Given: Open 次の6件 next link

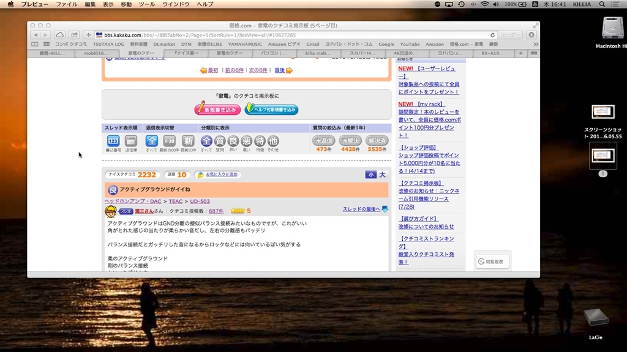Looking at the screenshot, I should pyautogui.click(x=258, y=70).
